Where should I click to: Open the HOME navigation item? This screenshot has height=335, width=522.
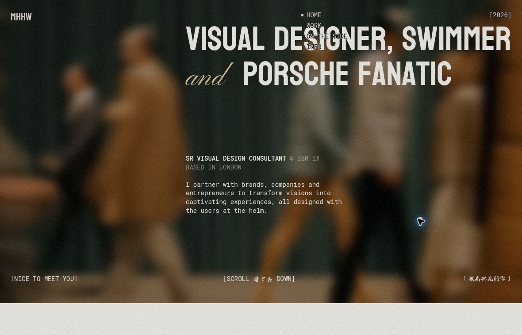coord(314,15)
